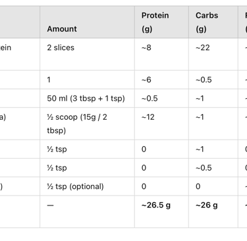Viewport: 247px width, 241px height.
Task: Click carbs '~1' in the ½ scoop row
Action: pos(200,117)
